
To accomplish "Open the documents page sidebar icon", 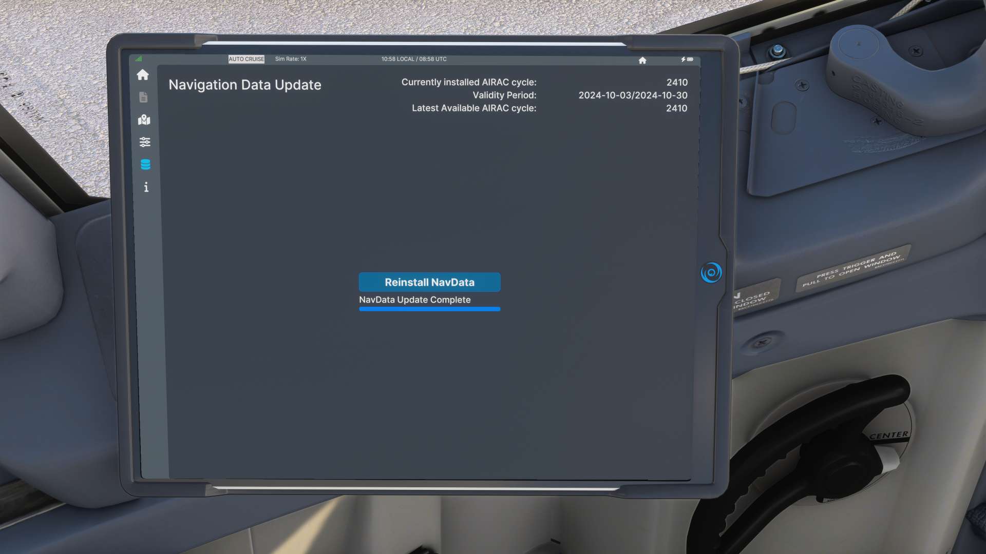I will click(x=143, y=97).
